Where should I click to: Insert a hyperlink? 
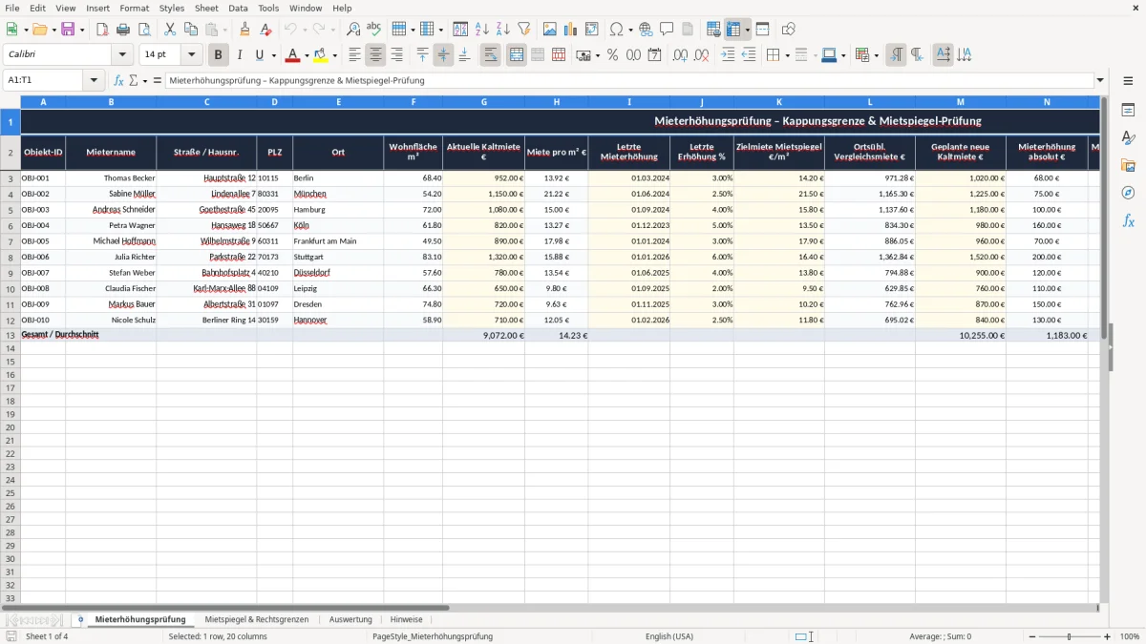point(646,30)
